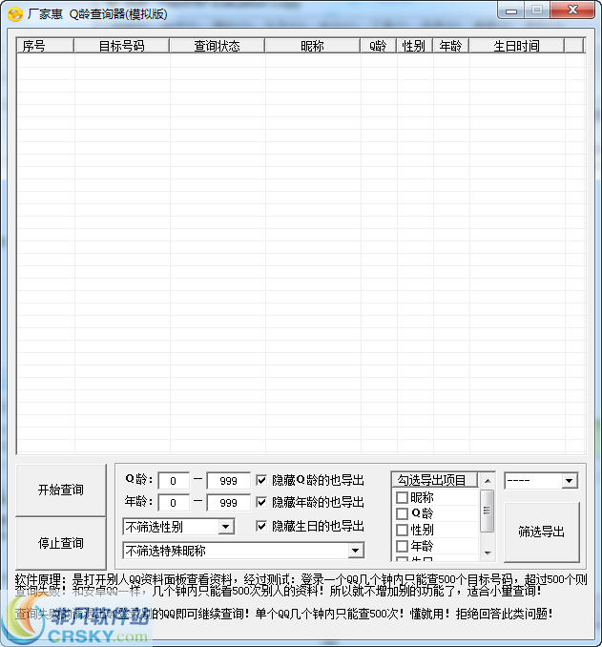This screenshot has width=602, height=647.
Task: Open the ---- dropdown above 筛选导出
Action: pyautogui.click(x=541, y=481)
